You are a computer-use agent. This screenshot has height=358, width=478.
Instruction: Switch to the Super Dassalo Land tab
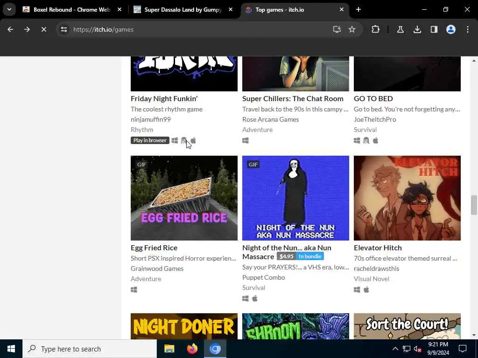tap(183, 10)
